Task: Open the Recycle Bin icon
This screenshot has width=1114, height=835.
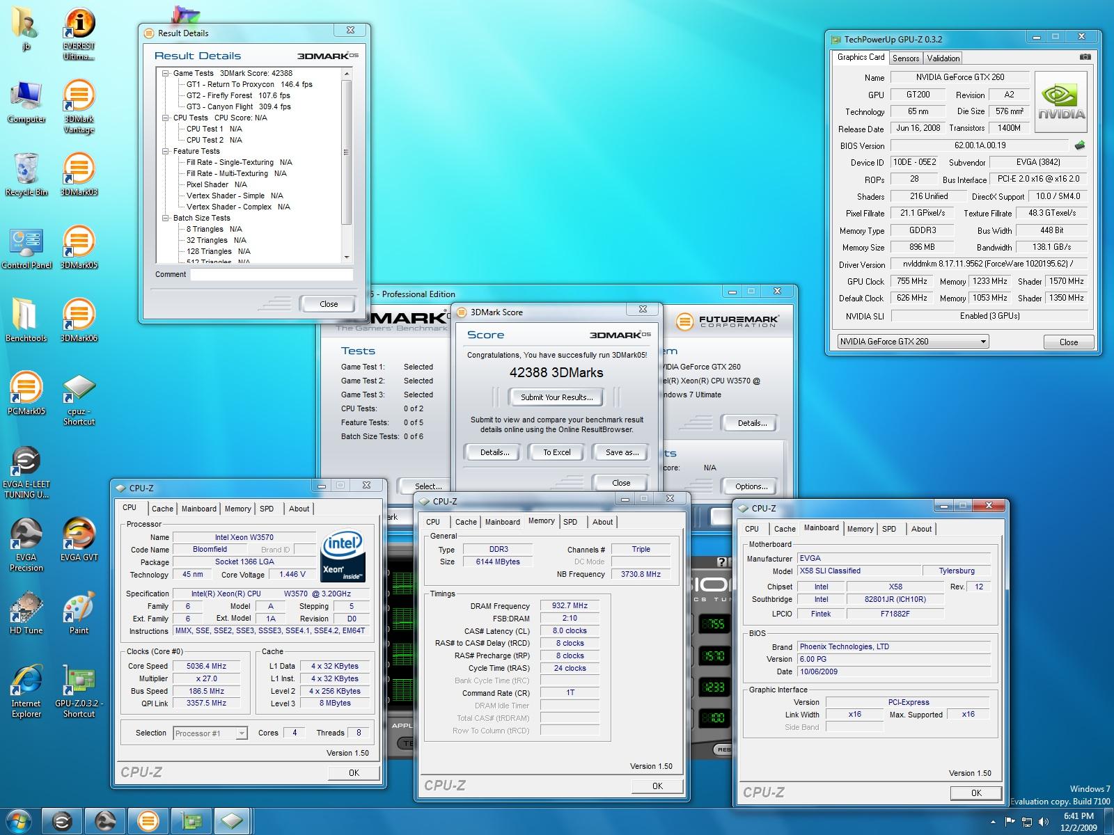Action: pyautogui.click(x=26, y=175)
